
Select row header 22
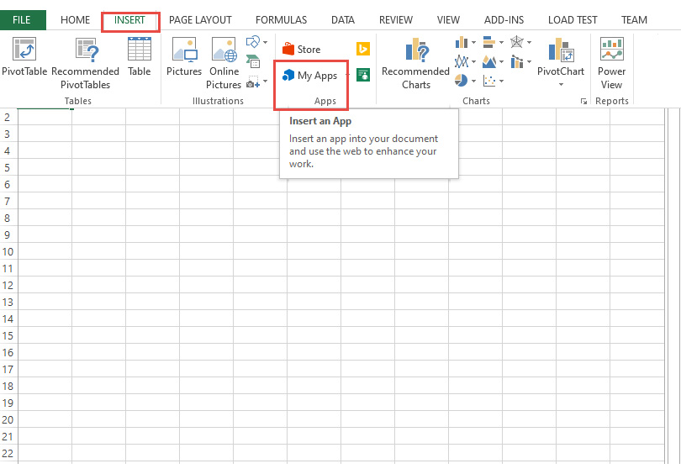8,453
